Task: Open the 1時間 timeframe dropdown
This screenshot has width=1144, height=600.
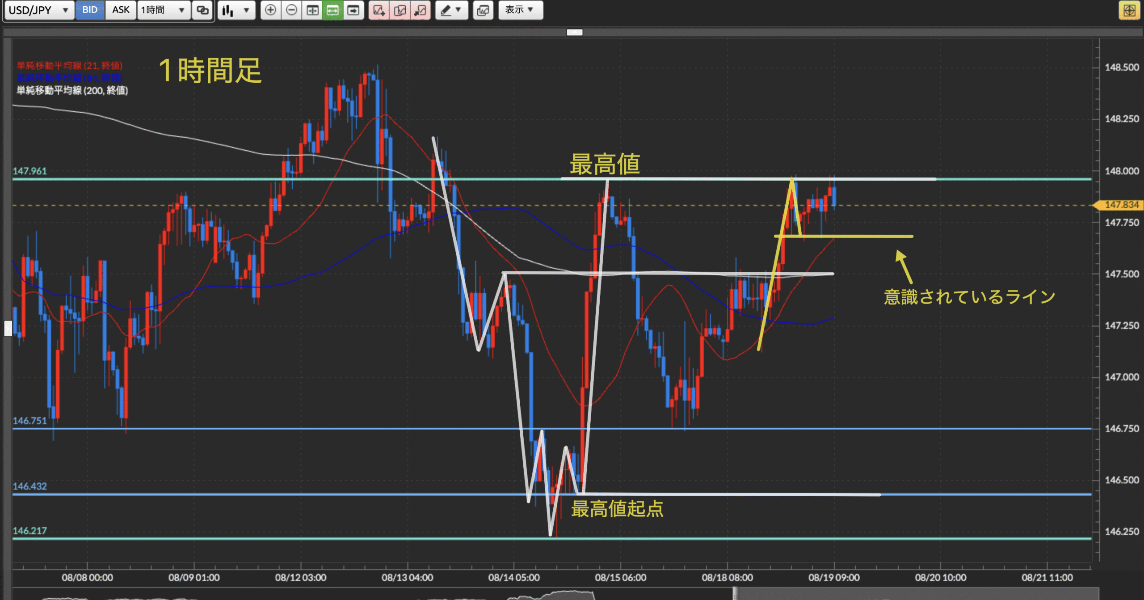Action: click(x=164, y=10)
